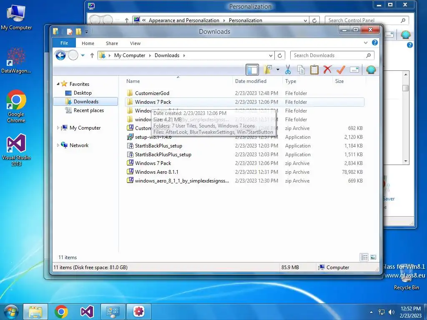Viewport: 427px width, 320px height.
Task: Click the email envelope toolbar icon
Action: tap(354, 70)
